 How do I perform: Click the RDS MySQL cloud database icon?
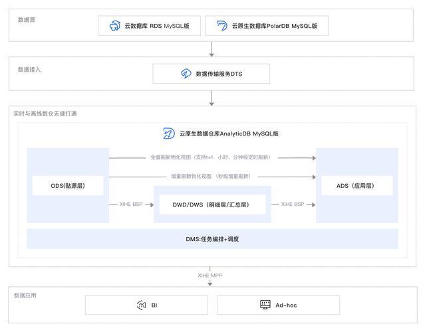click(x=115, y=26)
